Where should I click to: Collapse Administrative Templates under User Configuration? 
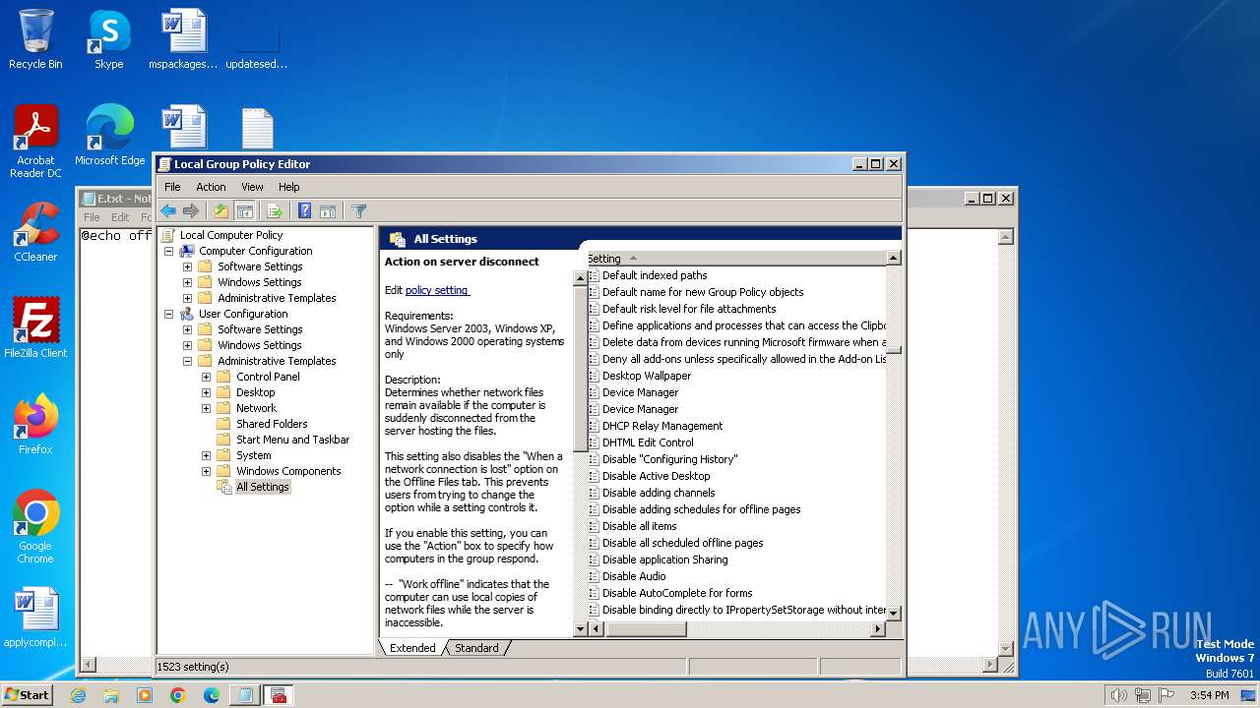187,361
